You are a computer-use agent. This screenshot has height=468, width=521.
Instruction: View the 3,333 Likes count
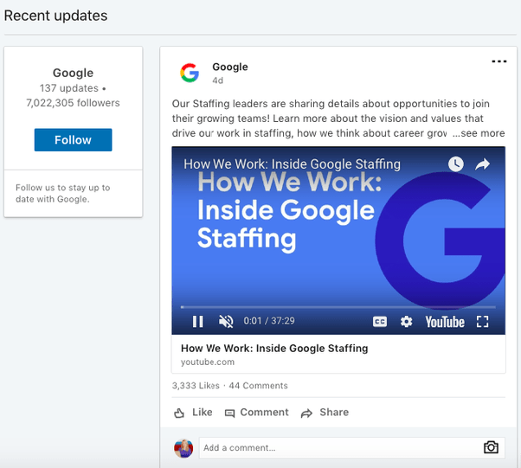tap(196, 386)
